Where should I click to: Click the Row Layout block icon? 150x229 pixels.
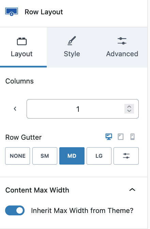12,12
